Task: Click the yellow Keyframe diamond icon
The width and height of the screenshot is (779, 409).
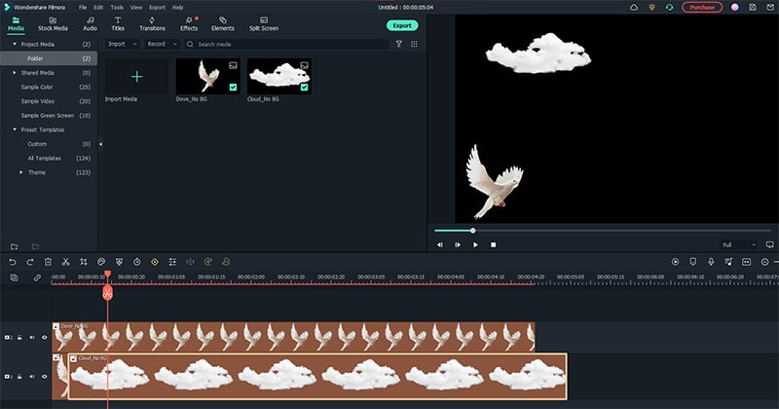Action: click(155, 262)
